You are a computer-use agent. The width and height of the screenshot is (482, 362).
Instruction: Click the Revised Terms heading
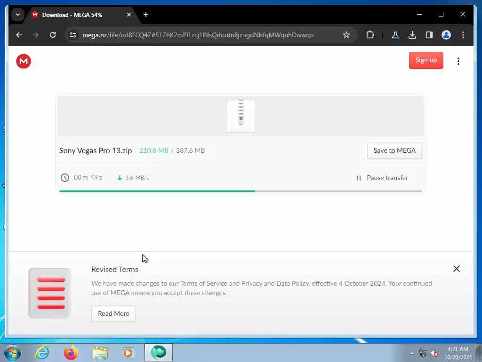tap(115, 269)
